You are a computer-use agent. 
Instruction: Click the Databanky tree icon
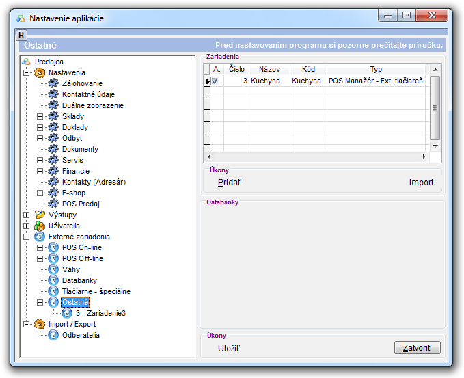(53, 280)
